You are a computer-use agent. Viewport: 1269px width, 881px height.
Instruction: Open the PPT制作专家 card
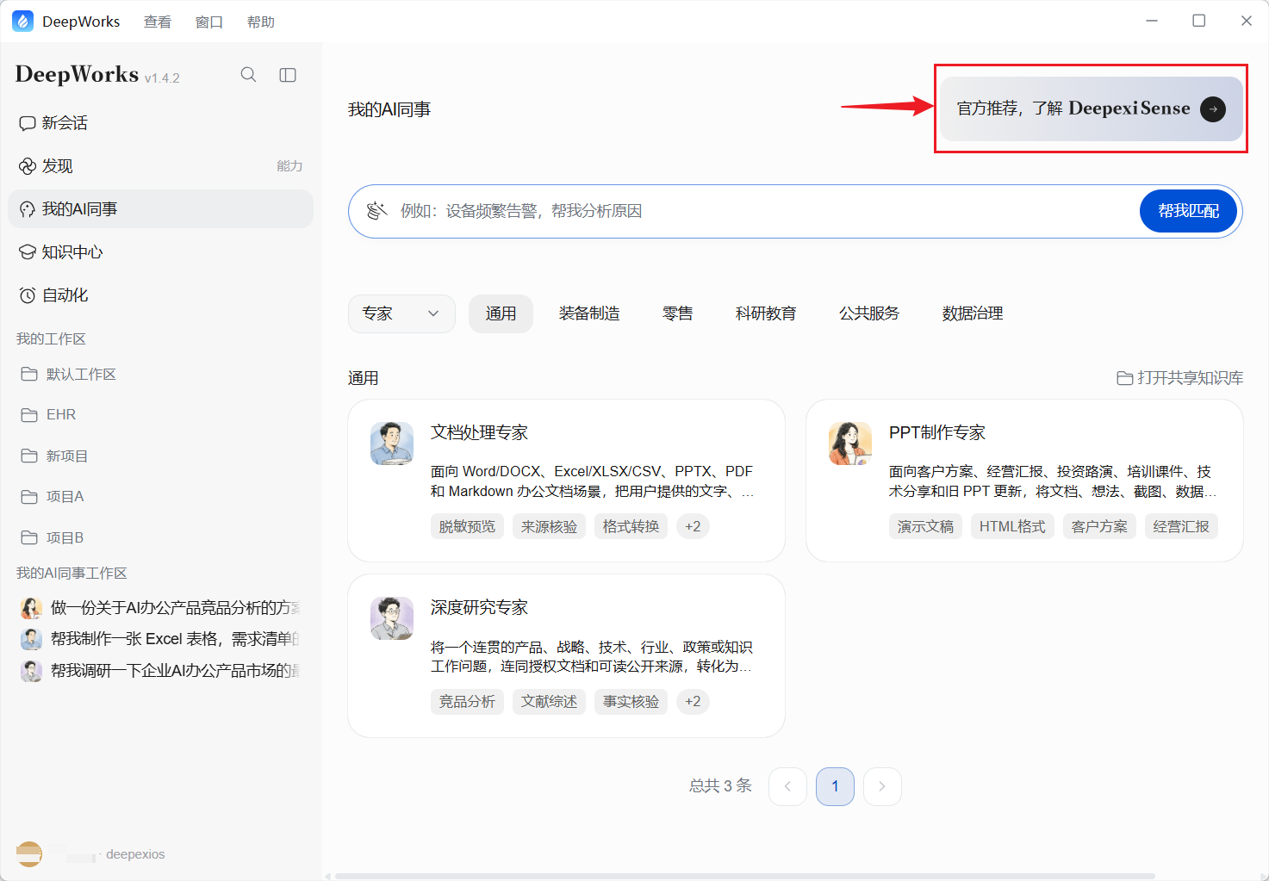coord(1024,481)
